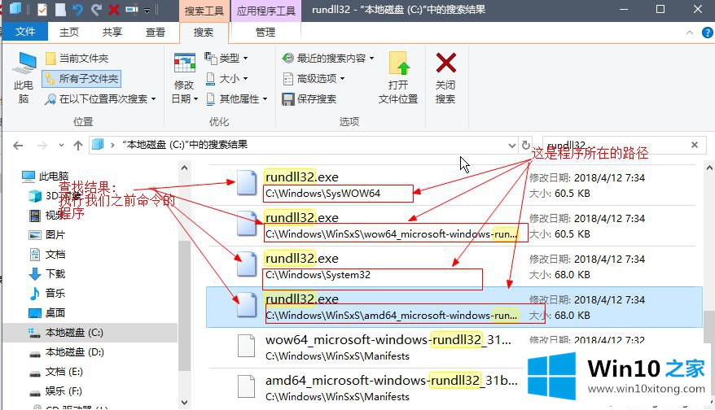Click the Refresh button
Screen dimensions: 715x410
526,145
